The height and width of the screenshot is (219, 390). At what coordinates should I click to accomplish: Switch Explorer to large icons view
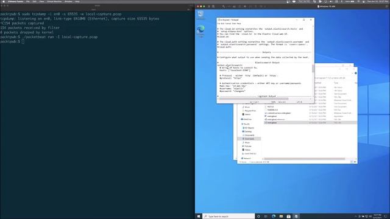(355, 162)
